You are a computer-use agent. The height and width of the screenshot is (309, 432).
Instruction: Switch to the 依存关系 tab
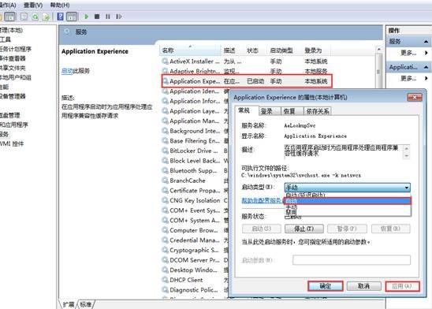pyautogui.click(x=318, y=111)
